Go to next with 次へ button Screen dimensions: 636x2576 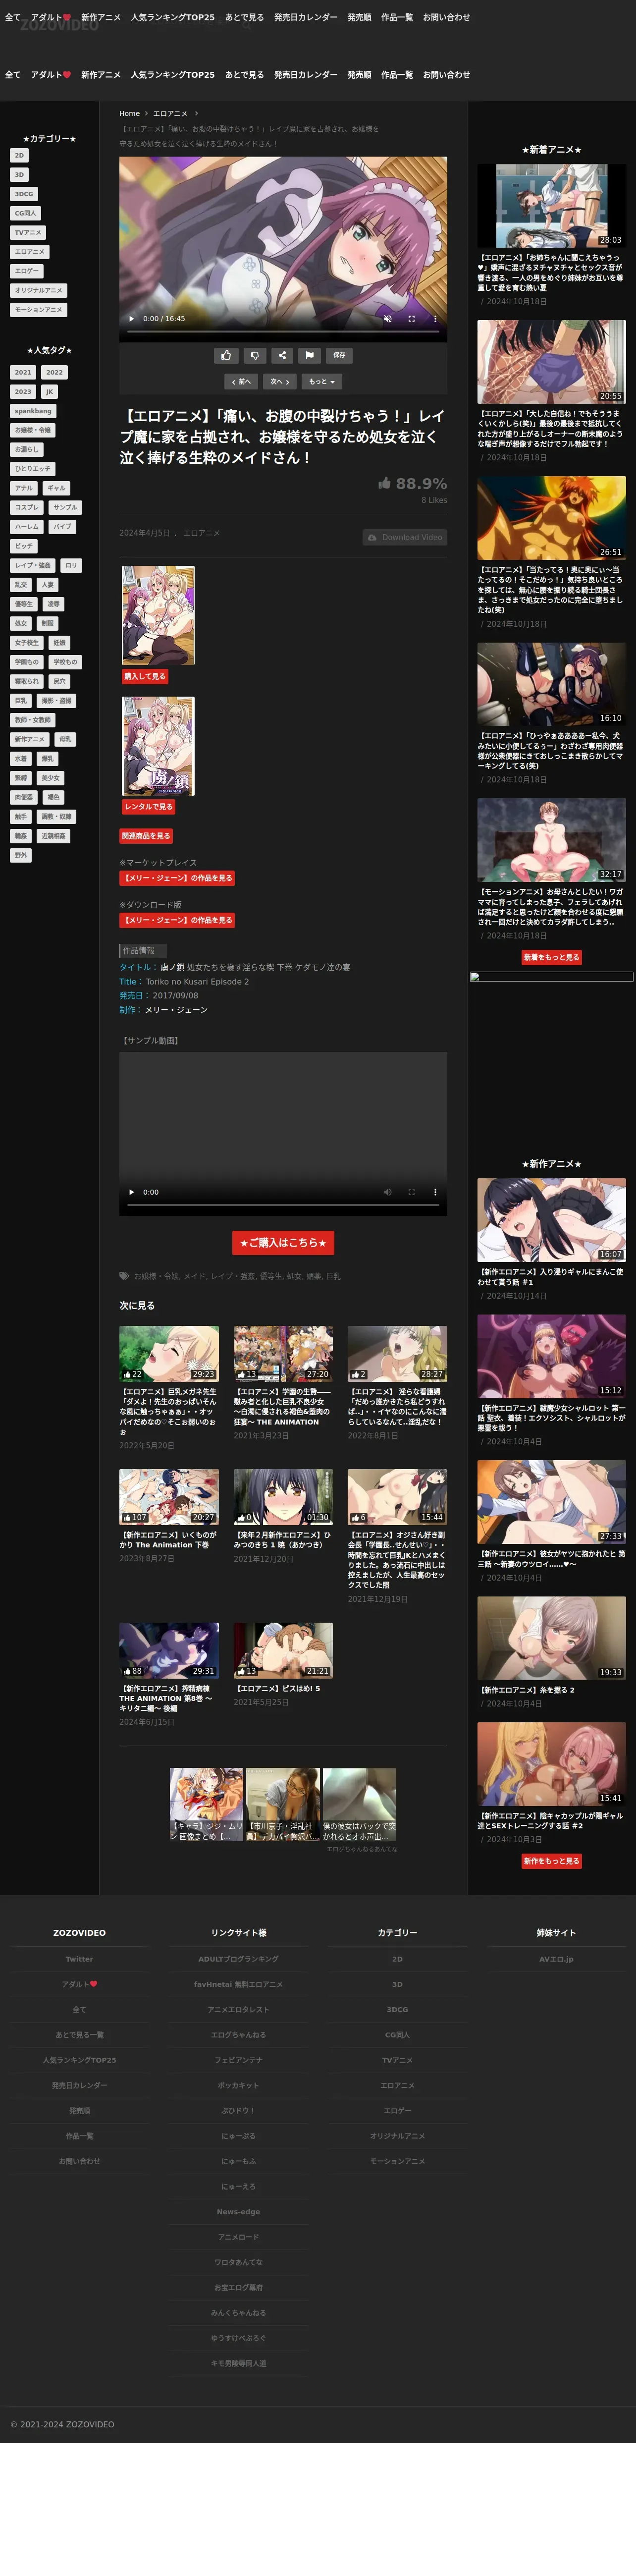pos(279,381)
